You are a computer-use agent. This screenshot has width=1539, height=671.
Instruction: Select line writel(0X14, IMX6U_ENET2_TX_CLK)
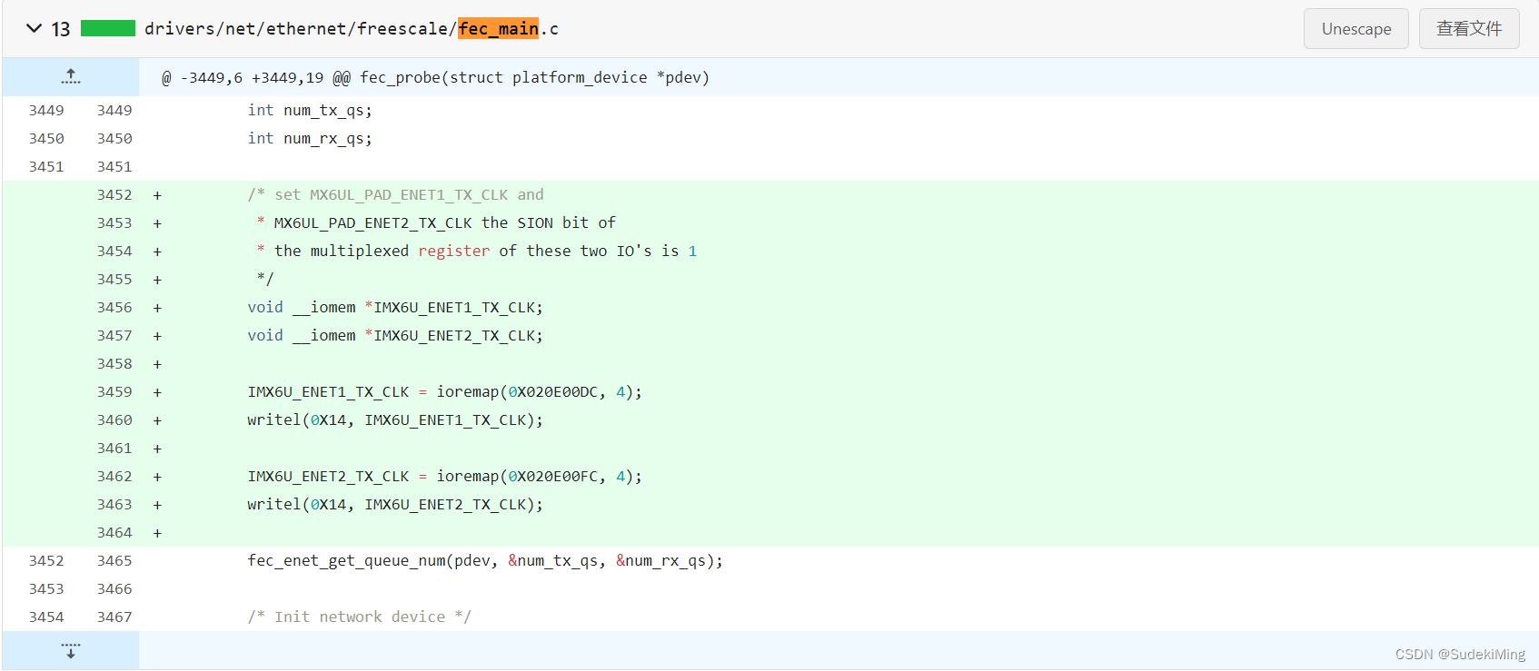[395, 504]
